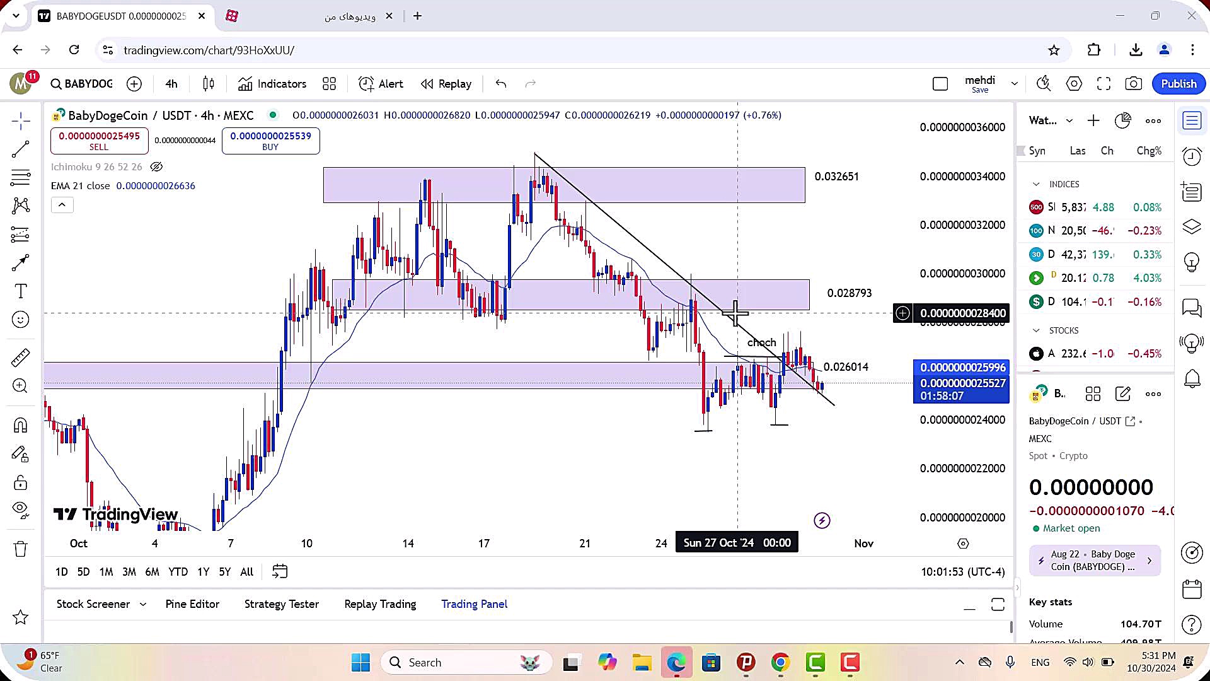1210x681 pixels.
Task: Expand the mehdi layout dropdown
Action: pos(1015,84)
